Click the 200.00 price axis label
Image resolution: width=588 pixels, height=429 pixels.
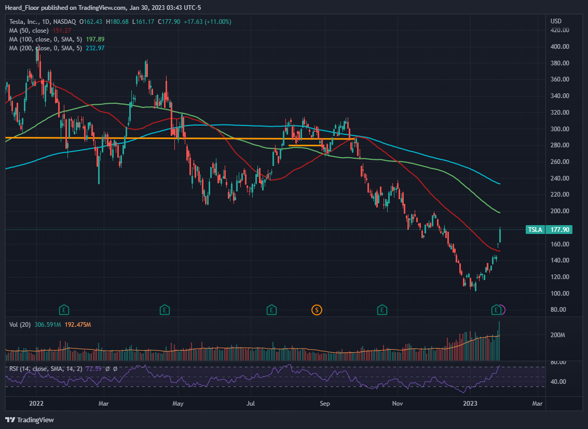[x=560, y=211]
